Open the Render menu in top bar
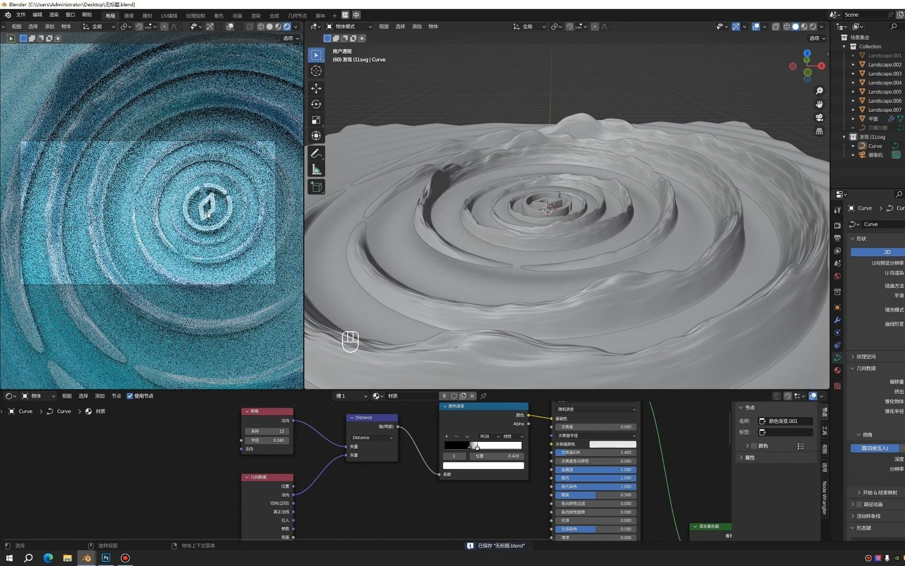 click(x=54, y=15)
